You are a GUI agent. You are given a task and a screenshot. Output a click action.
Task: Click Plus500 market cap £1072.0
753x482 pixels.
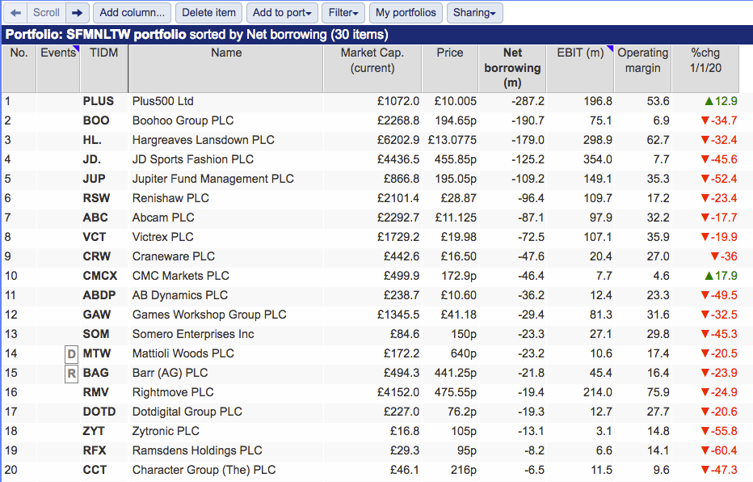click(x=398, y=101)
